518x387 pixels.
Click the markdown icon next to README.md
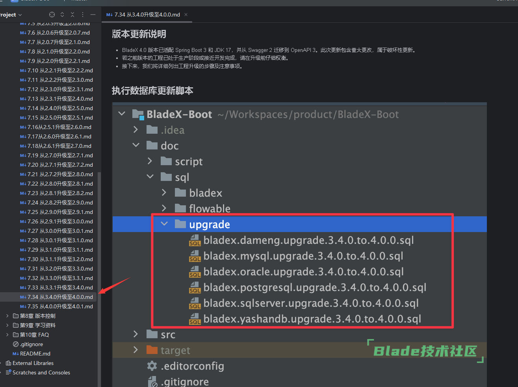click(16, 354)
